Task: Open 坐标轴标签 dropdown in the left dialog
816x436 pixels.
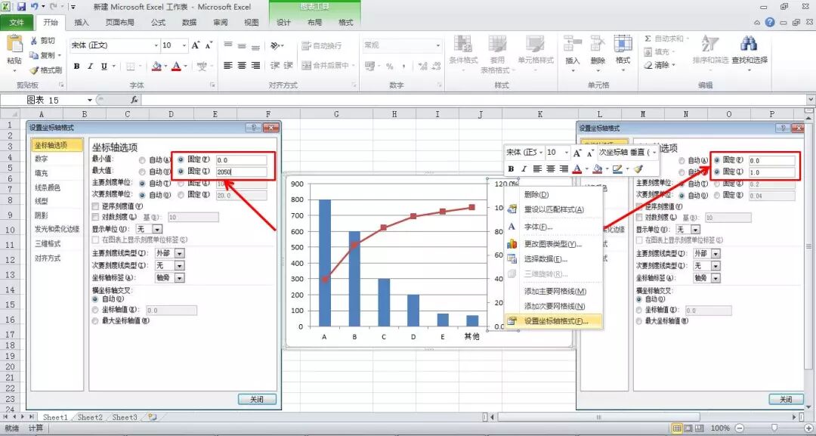Action: tap(180, 278)
